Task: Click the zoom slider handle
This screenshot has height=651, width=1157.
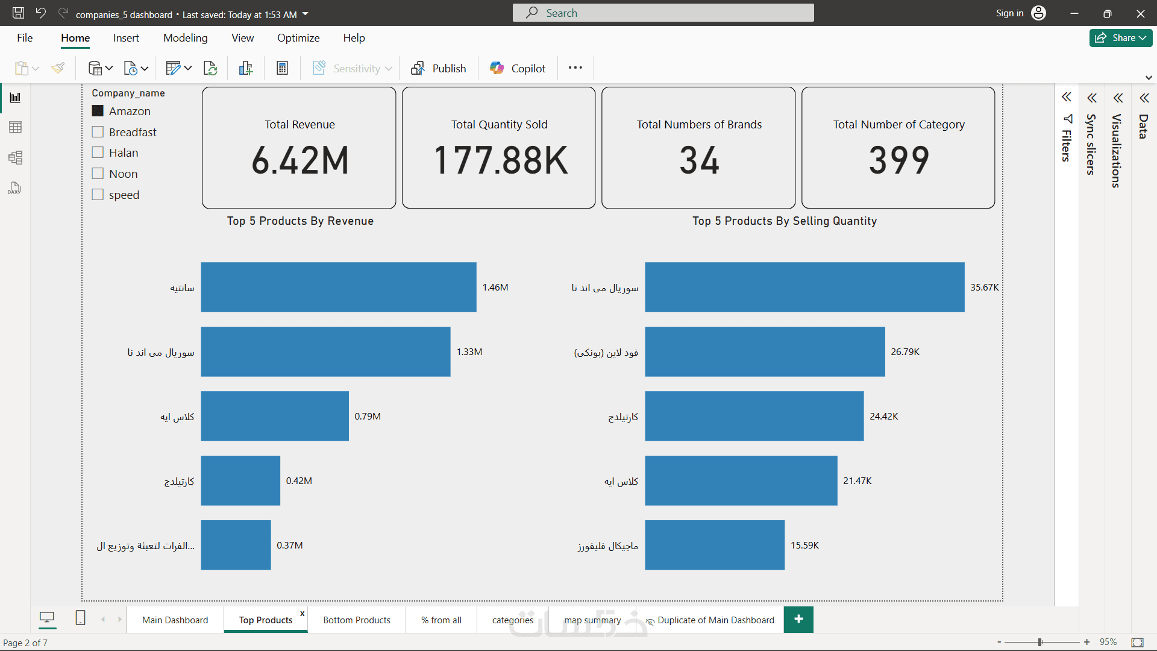Action: coord(1040,642)
